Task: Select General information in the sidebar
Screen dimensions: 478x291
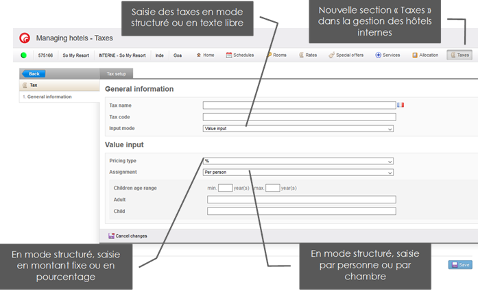Action: click(x=48, y=97)
